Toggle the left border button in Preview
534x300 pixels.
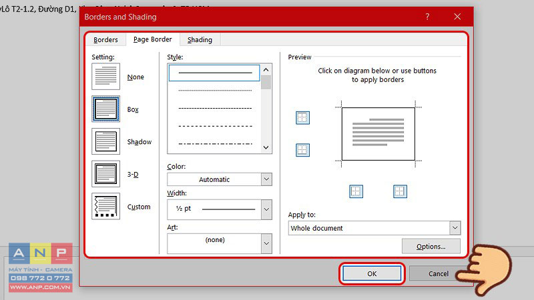pos(356,191)
